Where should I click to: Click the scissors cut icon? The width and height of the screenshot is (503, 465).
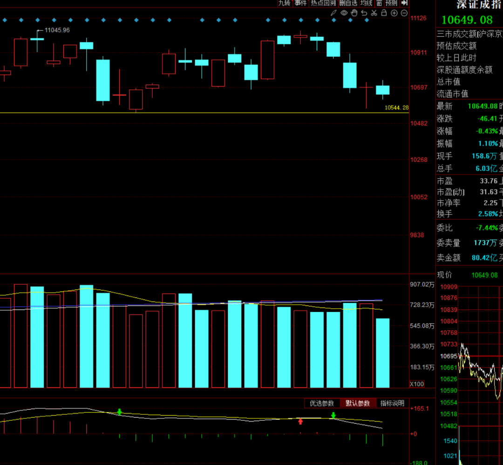[374, 13]
